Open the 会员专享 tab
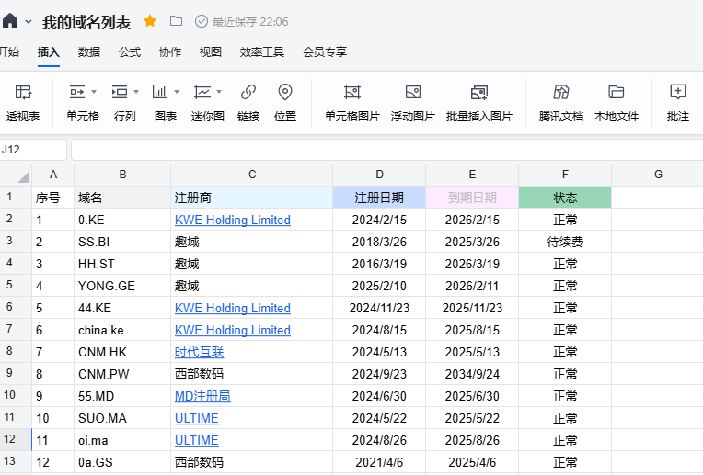 tap(325, 52)
